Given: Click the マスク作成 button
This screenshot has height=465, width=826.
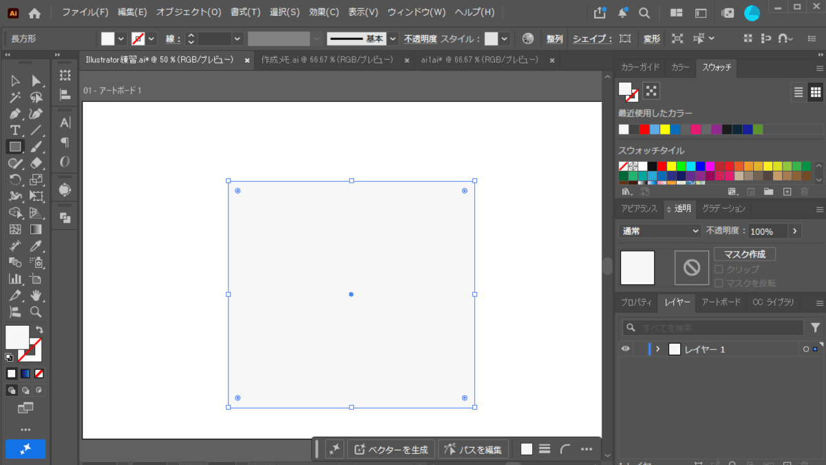Looking at the screenshot, I should click(x=745, y=254).
